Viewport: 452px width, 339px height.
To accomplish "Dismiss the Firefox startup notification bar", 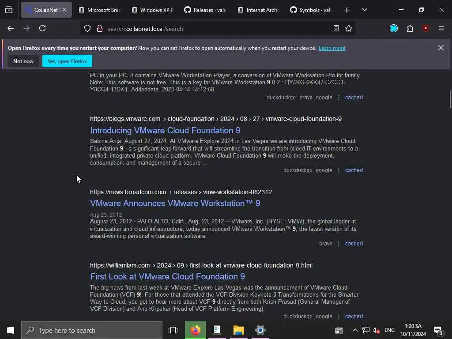I will click(441, 48).
